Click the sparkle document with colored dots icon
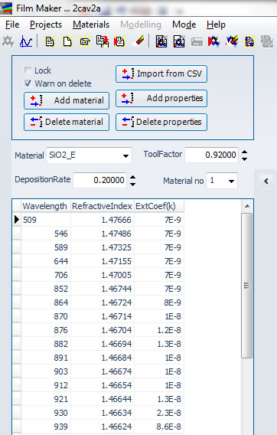 tap(249, 42)
